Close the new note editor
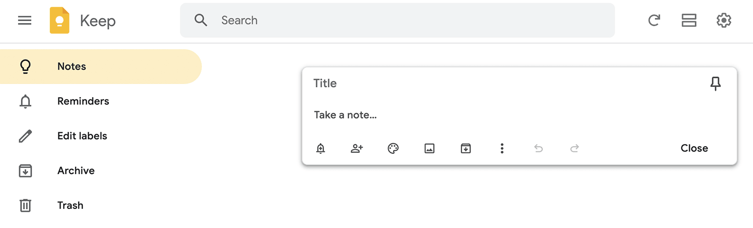The width and height of the screenshot is (753, 228). pyautogui.click(x=694, y=148)
